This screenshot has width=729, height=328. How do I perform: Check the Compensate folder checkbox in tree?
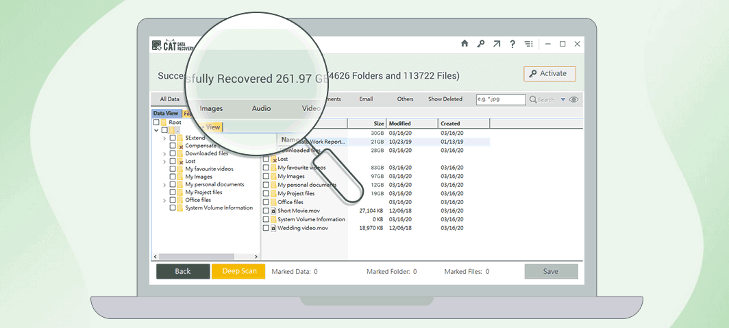[x=173, y=145]
